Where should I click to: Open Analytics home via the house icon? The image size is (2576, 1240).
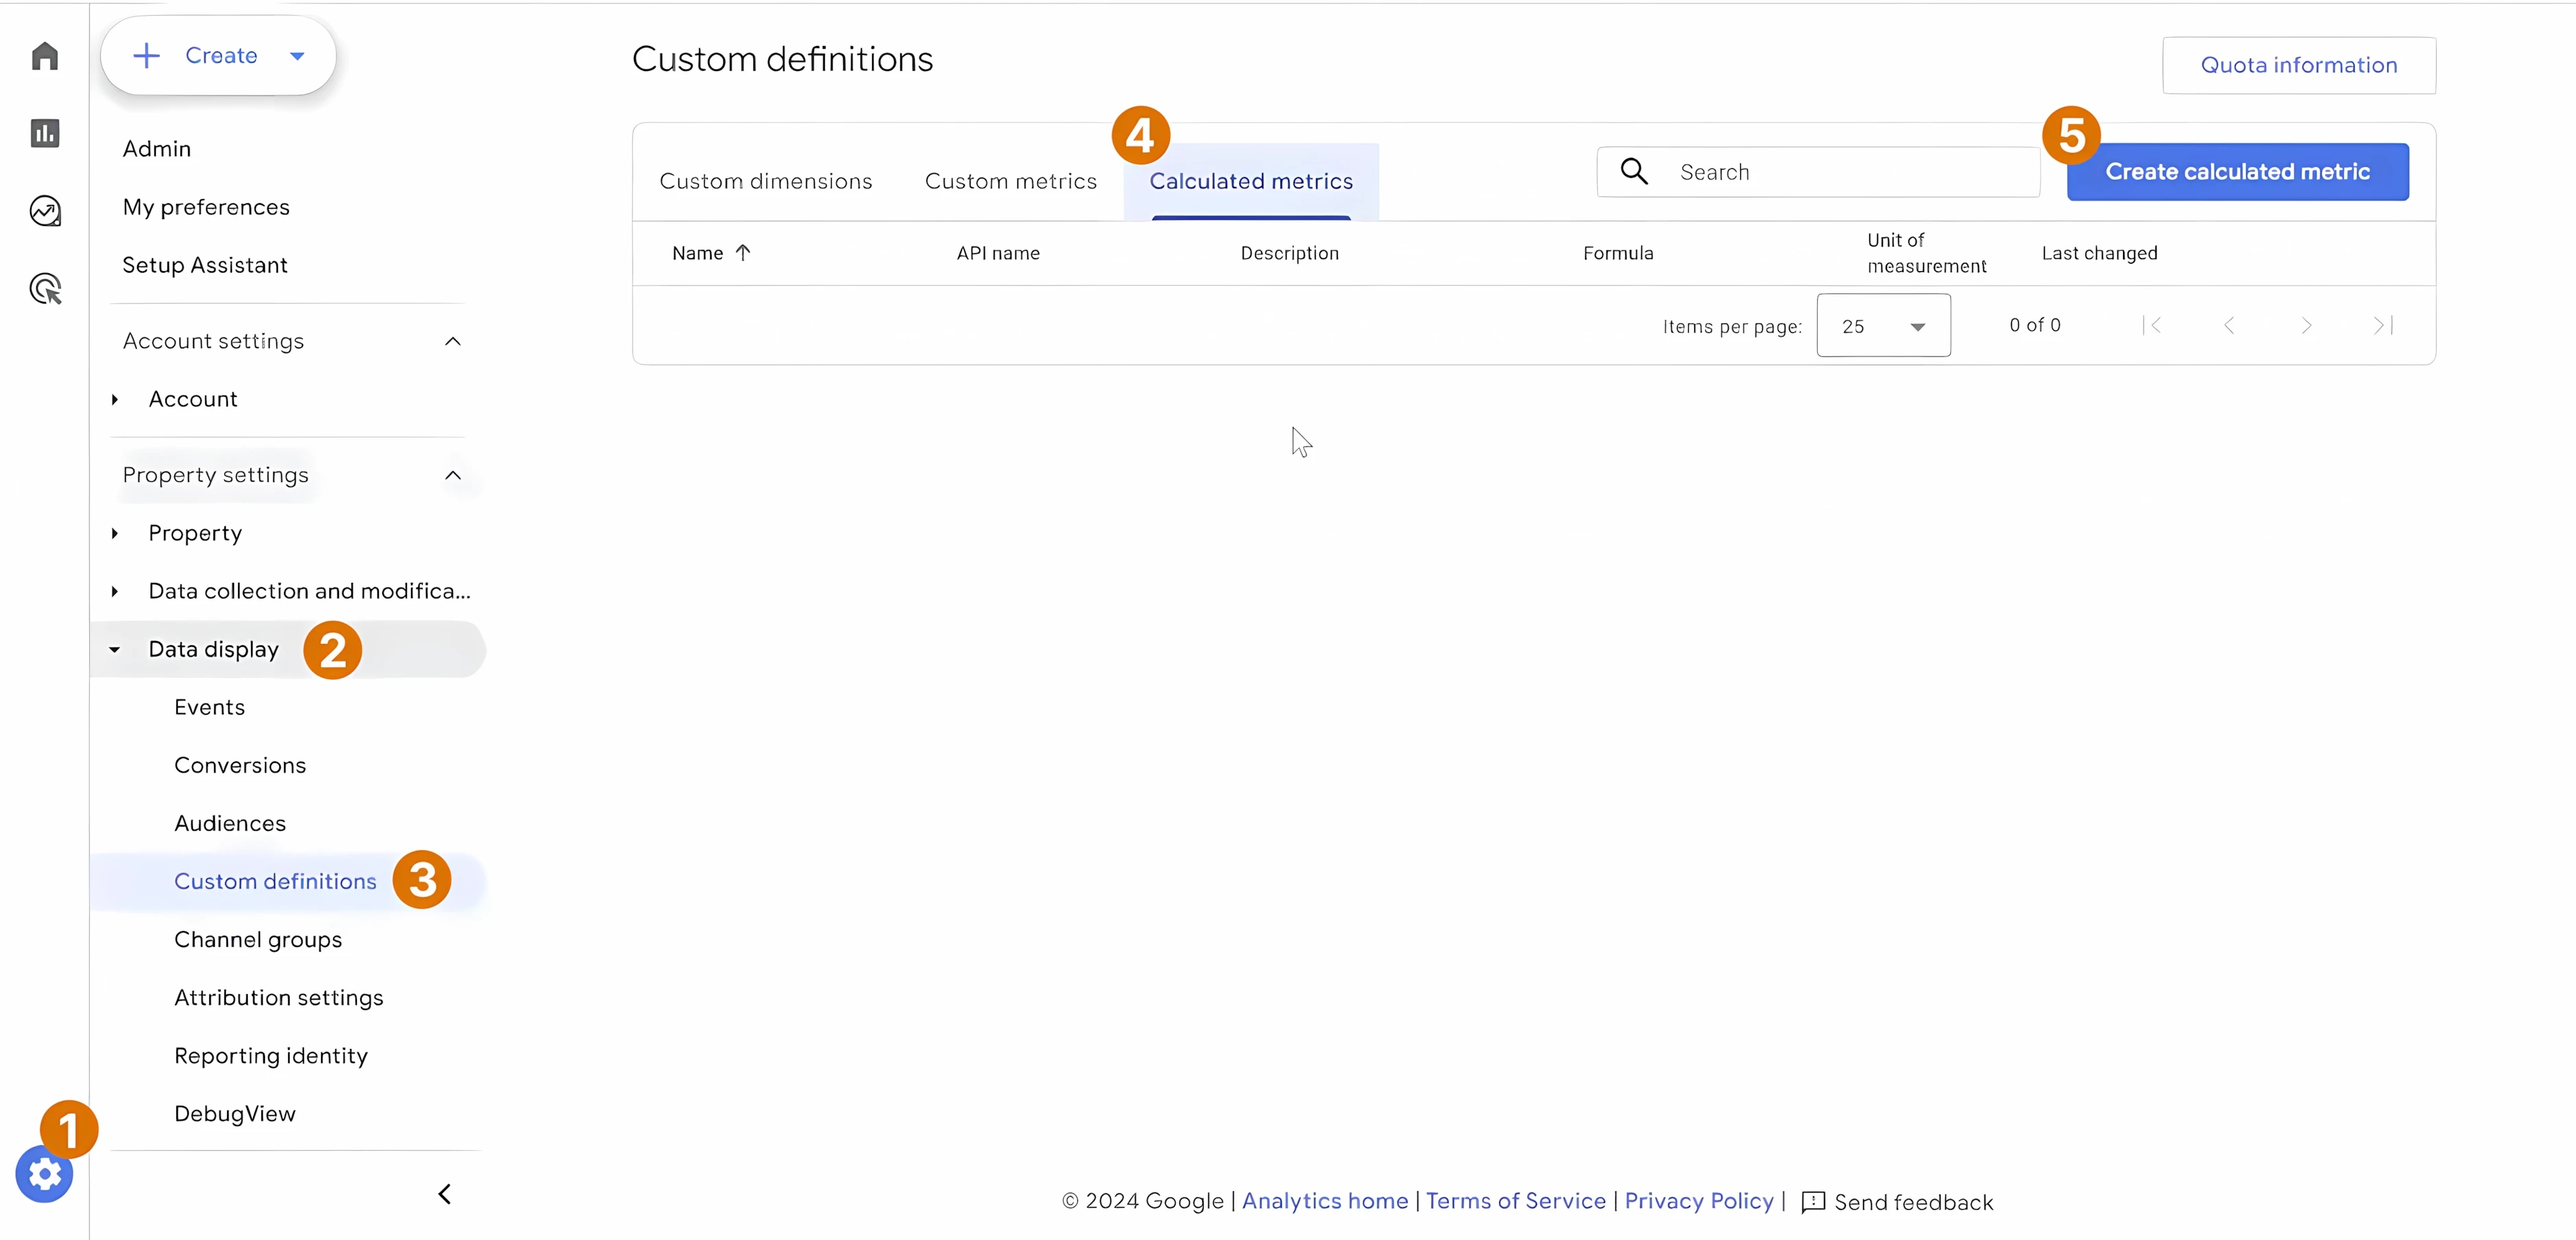pos(44,56)
